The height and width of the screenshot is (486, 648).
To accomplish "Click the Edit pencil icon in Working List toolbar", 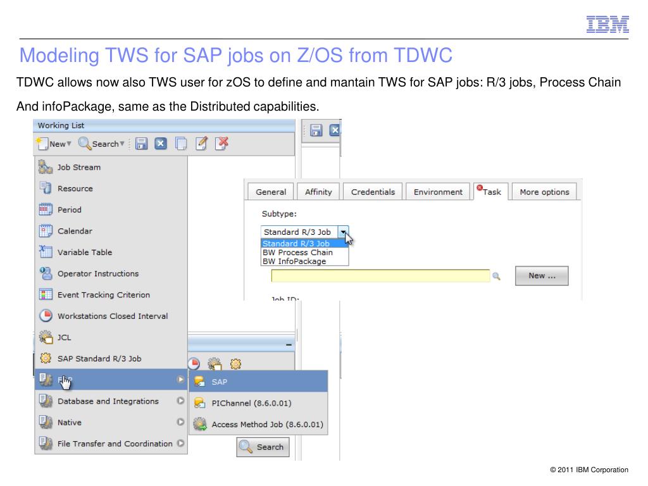I will tap(201, 144).
